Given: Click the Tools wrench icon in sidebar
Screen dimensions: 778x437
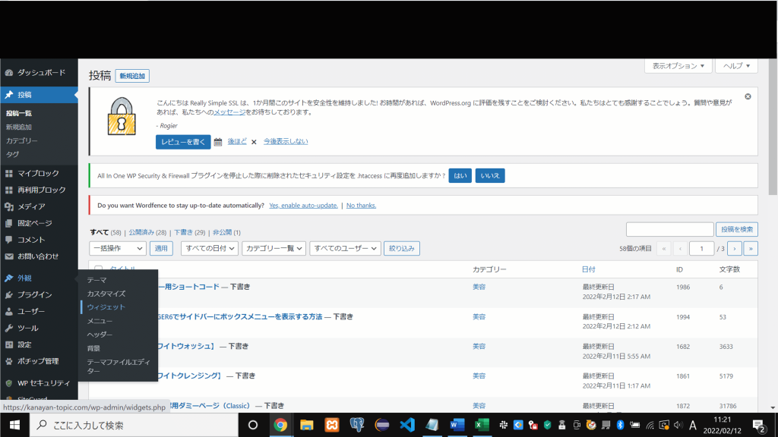Looking at the screenshot, I should tap(9, 328).
